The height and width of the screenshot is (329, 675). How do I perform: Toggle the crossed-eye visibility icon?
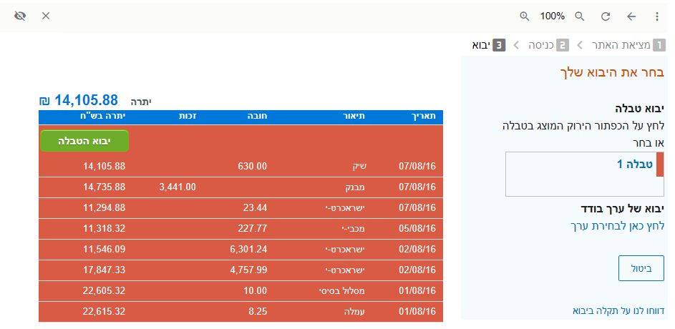pyautogui.click(x=20, y=16)
